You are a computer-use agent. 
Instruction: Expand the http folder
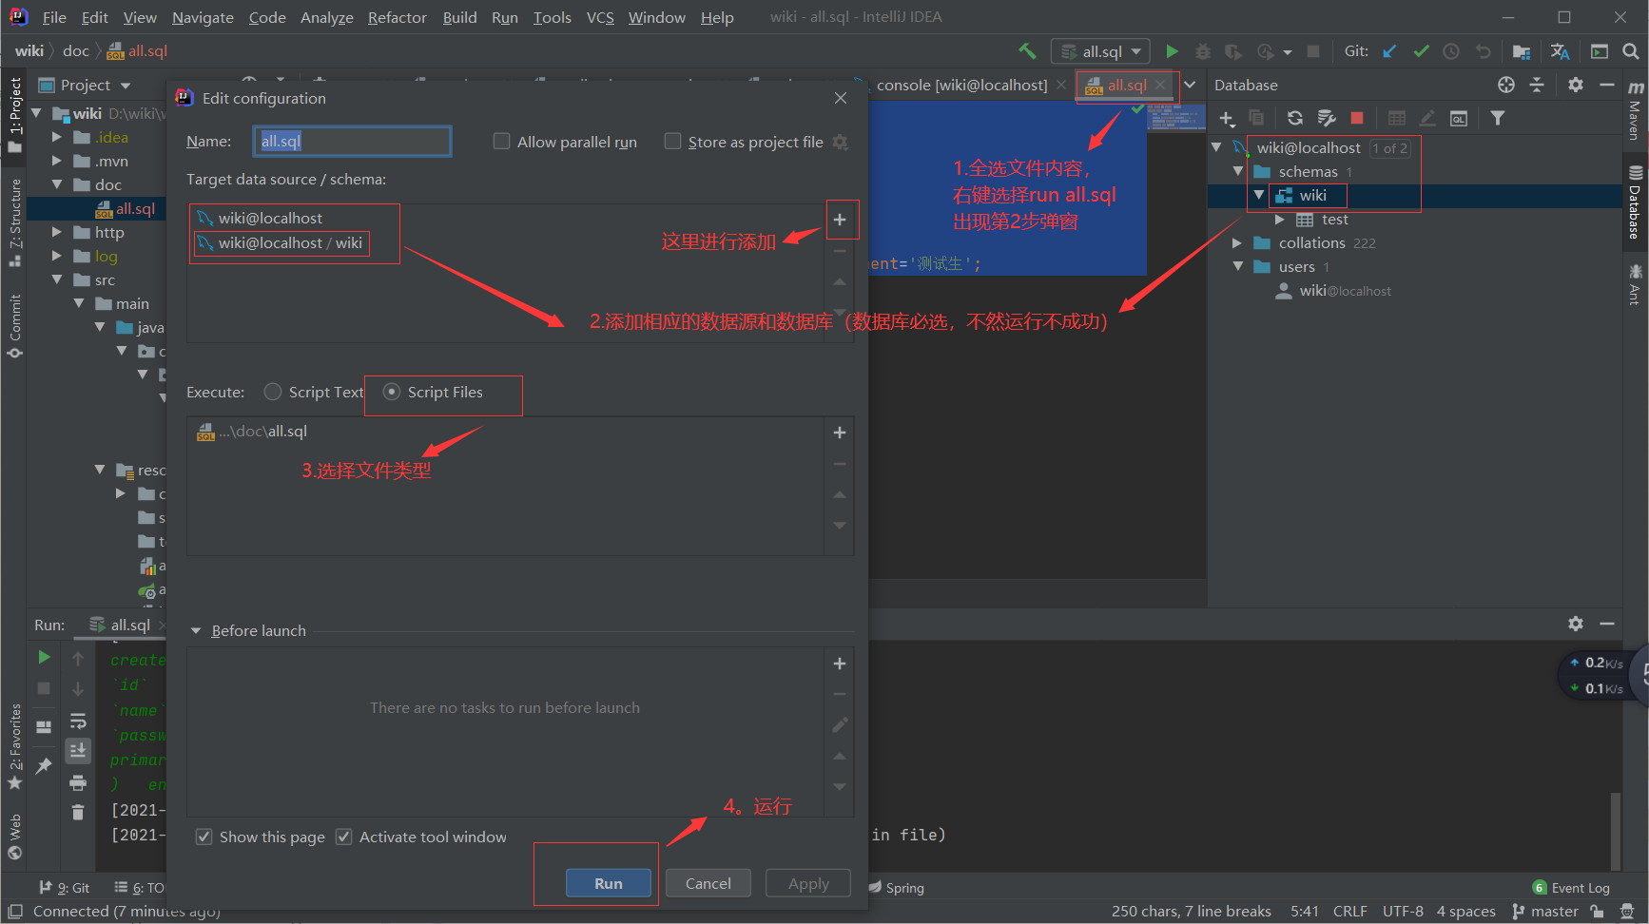(57, 232)
